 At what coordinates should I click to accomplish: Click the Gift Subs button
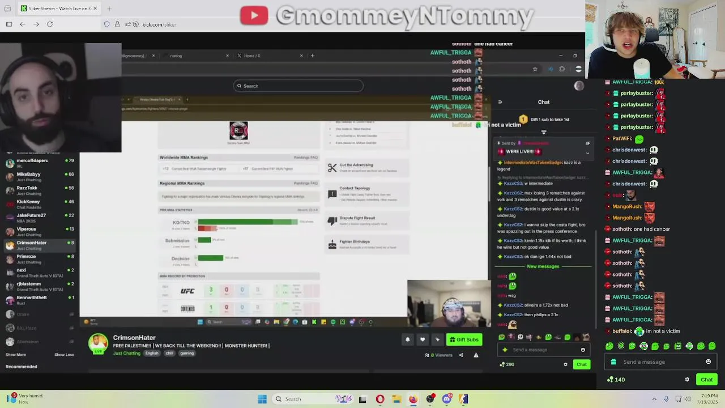464,339
